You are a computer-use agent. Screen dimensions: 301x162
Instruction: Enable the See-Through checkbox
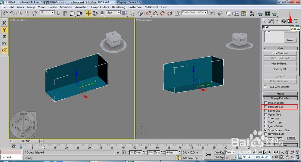[265, 122]
